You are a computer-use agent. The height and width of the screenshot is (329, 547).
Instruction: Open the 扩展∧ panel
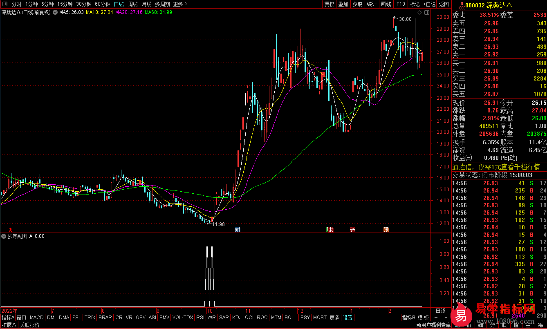pyautogui.click(x=9, y=325)
